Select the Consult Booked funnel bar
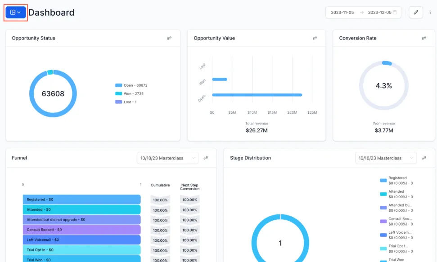Screen dimensions: 437x262 coord(81,230)
